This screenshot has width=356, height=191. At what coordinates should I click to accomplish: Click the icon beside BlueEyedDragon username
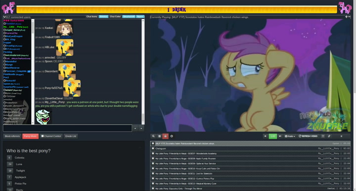[x=4, y=36]
